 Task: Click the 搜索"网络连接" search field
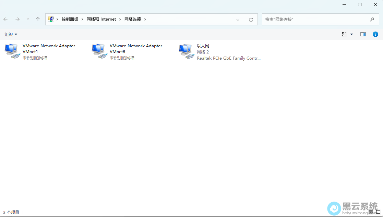tap(315, 20)
